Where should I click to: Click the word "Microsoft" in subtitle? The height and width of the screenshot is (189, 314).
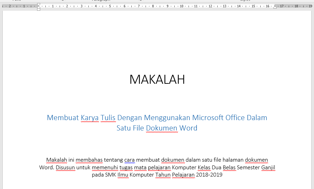tap(208, 118)
